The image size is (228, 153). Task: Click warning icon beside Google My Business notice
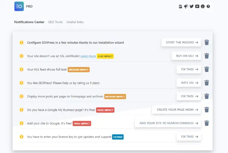[21, 110]
